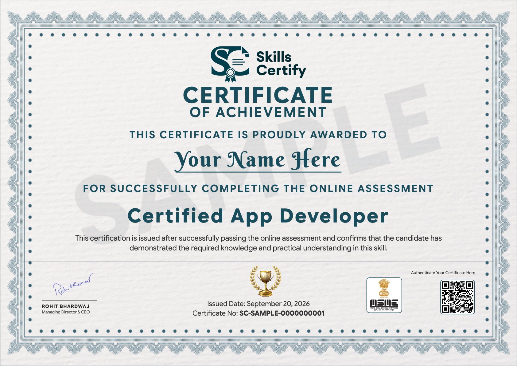
Task: Click 'Issued Date: September 20, 2026' text
Action: coord(258,304)
